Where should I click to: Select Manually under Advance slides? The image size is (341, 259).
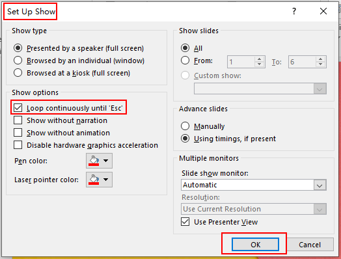(x=185, y=126)
